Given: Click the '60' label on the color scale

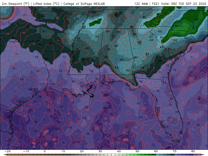Looking at the screenshot, I should point(156,151).
